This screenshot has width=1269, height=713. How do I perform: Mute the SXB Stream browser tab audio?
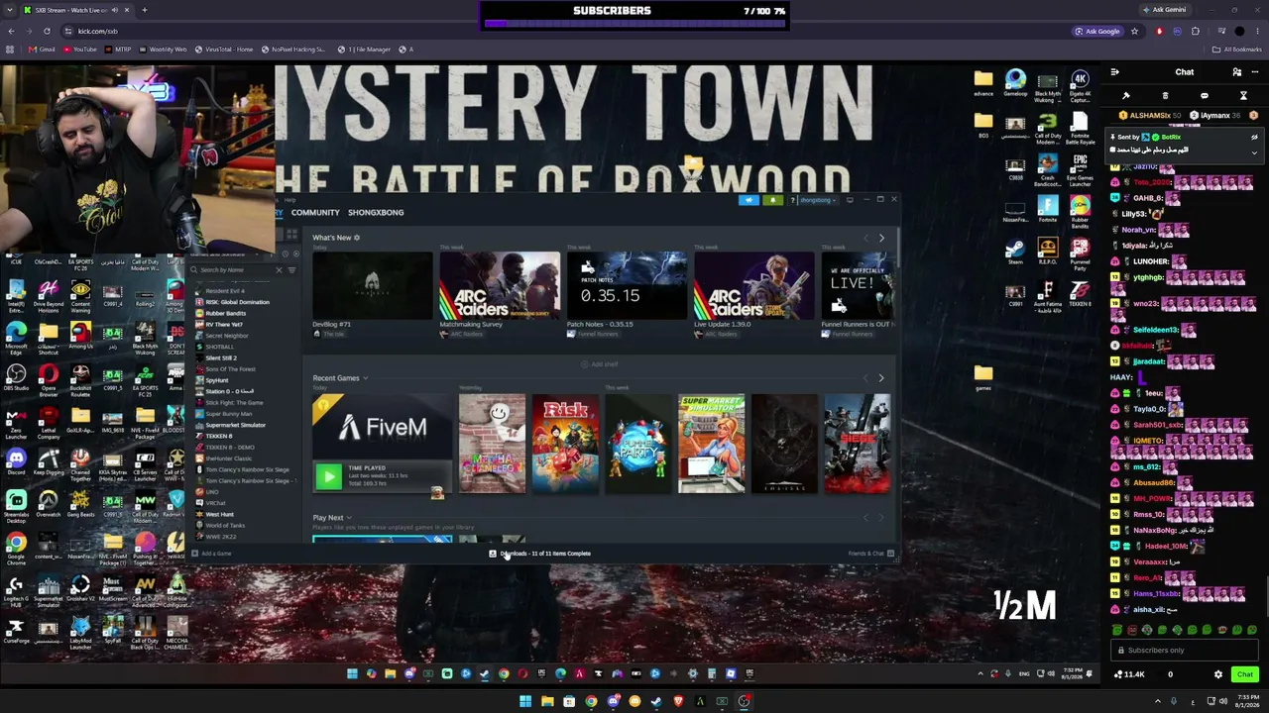(115, 10)
